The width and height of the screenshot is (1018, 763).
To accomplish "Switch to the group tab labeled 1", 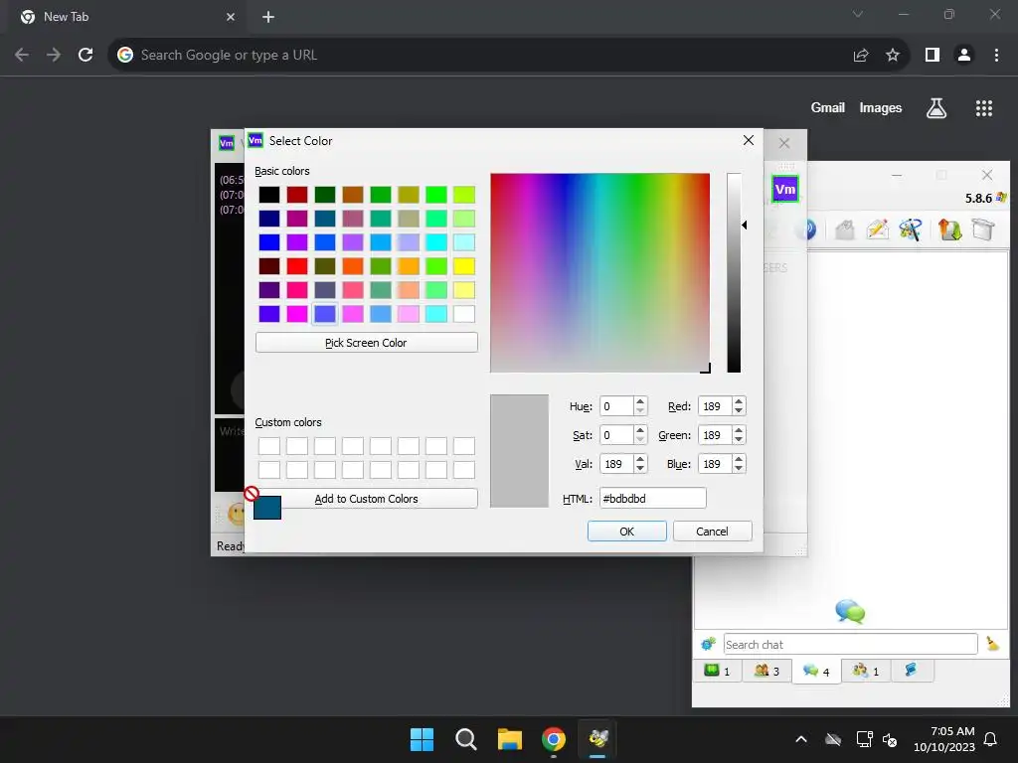I will click(x=866, y=671).
